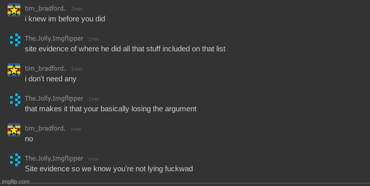Open The.Jolly.Imgflipper username above "site evidence of where"

pyautogui.click(x=54, y=38)
